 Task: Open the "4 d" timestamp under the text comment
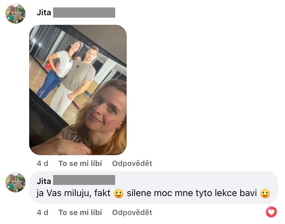(x=43, y=213)
